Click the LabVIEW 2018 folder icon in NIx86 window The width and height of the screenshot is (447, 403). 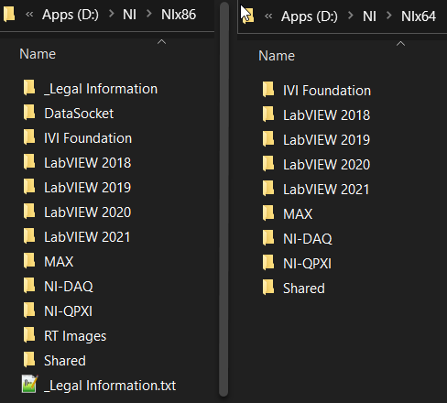coord(29,162)
